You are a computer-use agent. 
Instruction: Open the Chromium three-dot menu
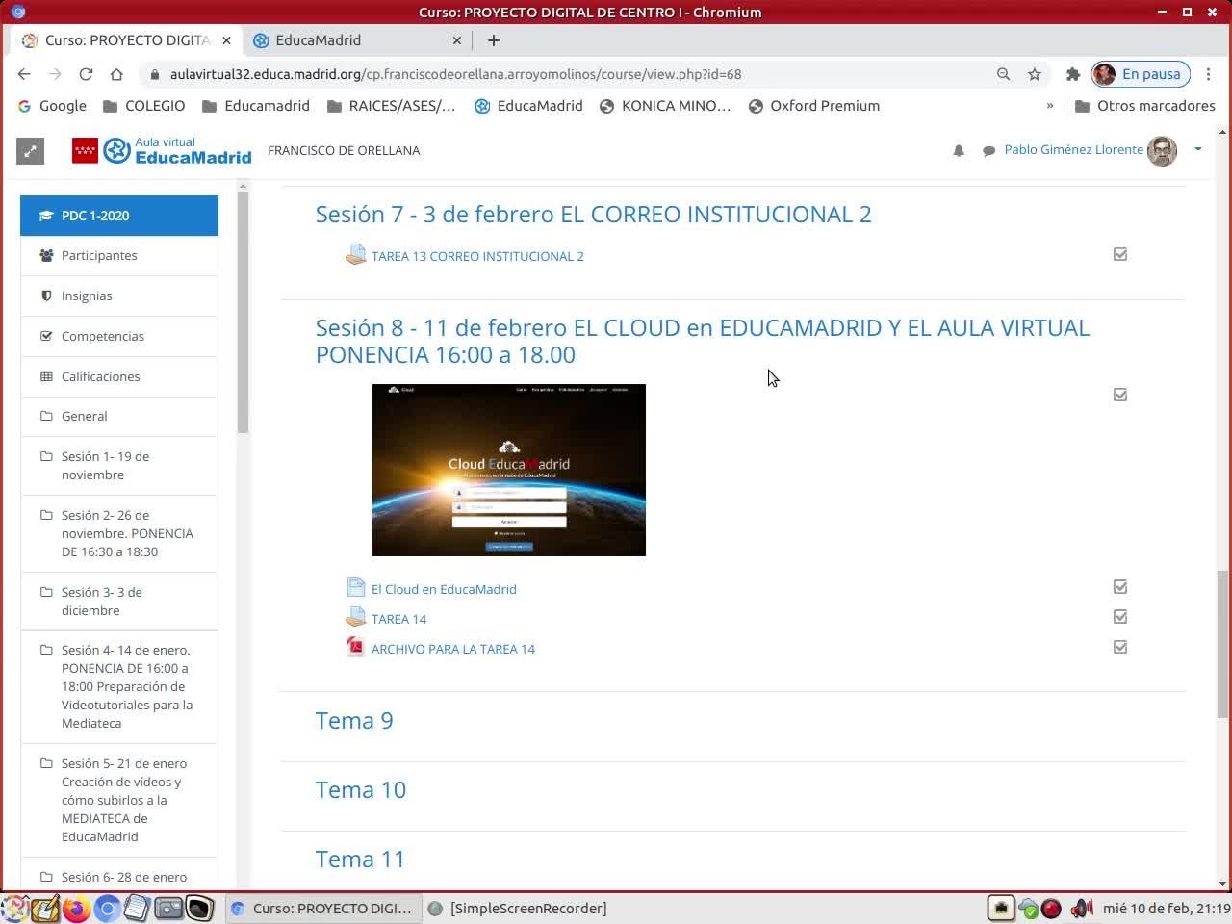click(x=1208, y=74)
